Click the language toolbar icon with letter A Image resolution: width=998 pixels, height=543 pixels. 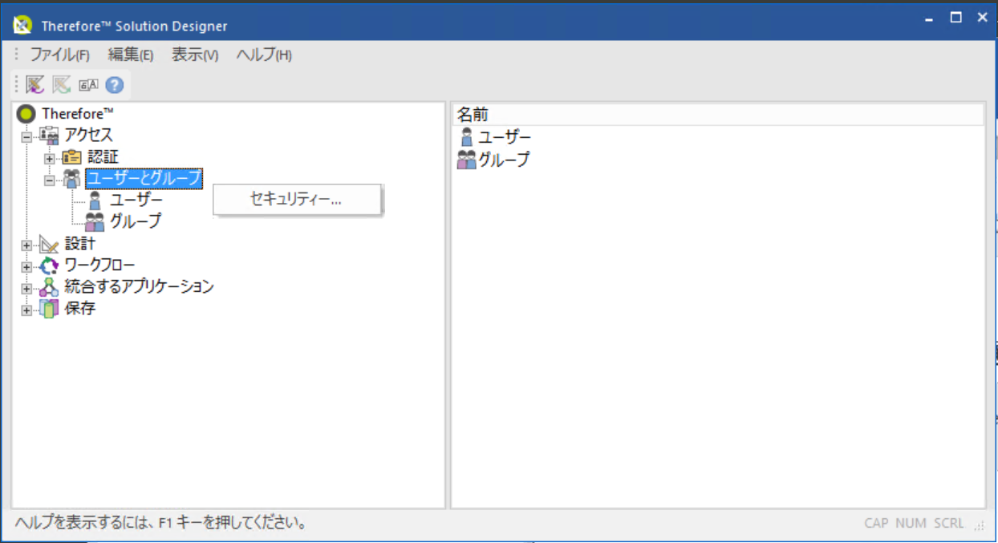(x=88, y=85)
